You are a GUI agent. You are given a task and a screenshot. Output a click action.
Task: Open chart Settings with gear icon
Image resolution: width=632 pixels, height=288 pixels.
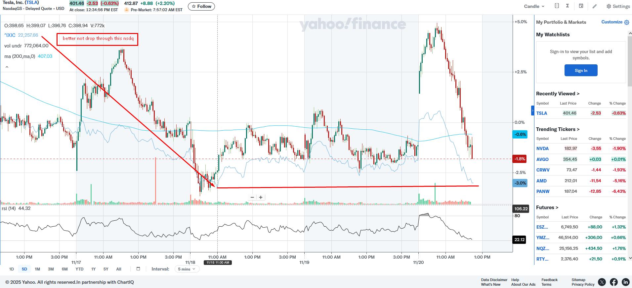(618, 6)
